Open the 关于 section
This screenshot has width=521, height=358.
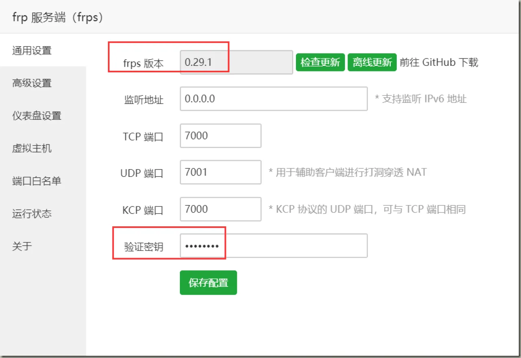coord(22,246)
